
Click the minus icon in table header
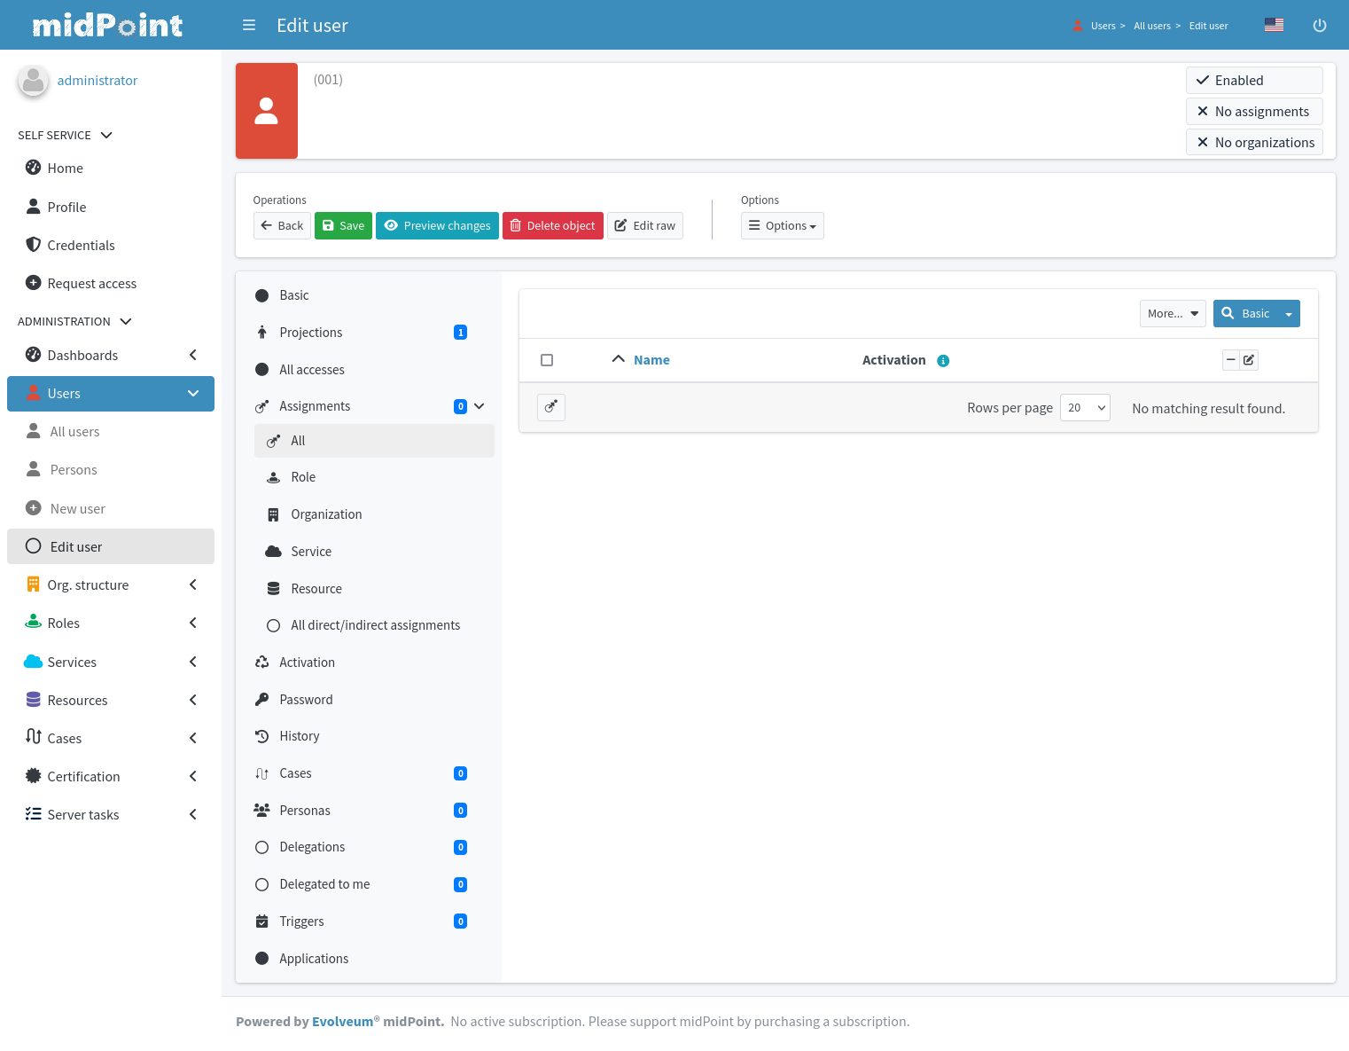(1230, 360)
